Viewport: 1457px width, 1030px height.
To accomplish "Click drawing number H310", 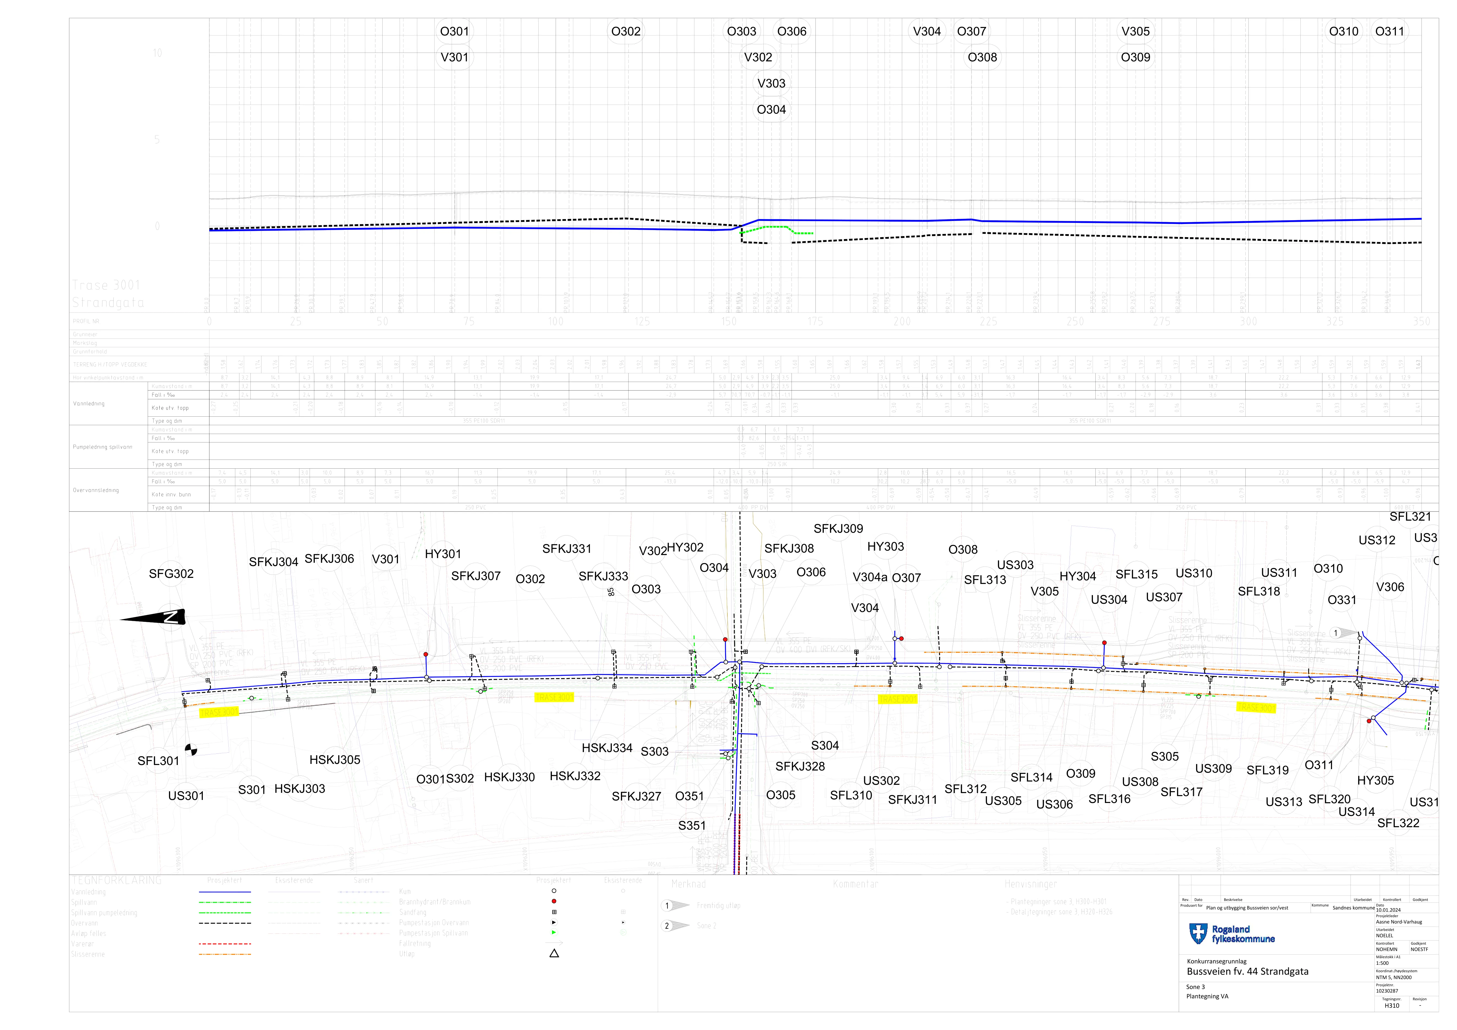I will click(x=1392, y=1006).
